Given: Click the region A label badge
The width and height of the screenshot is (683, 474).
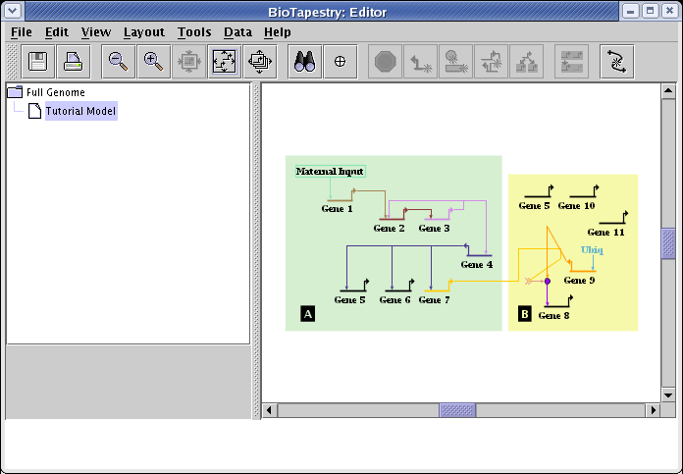Looking at the screenshot, I should (x=308, y=314).
